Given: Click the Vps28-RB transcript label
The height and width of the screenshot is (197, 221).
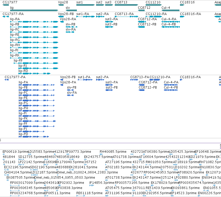Looking at the screenshot, I should [x=66, y=14].
